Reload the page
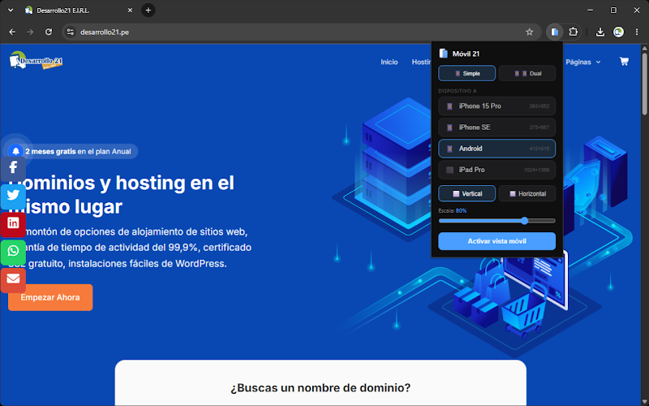Viewport: 649px width, 406px height. pyautogui.click(x=49, y=32)
